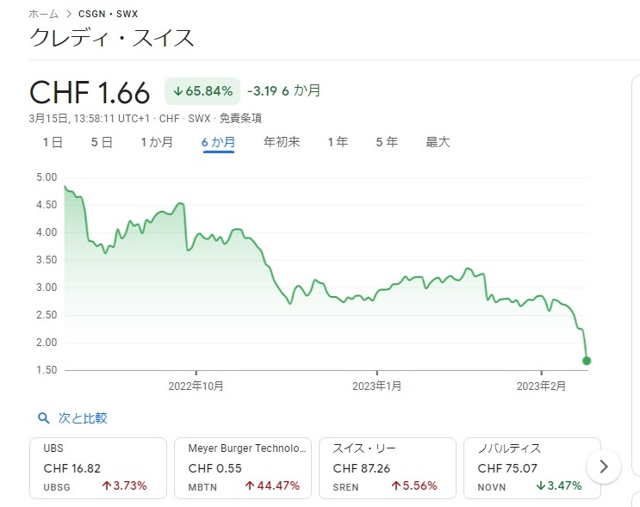Viewport: 640px width, 507px height.
Task: Select the 1年 range tab
Action: (x=338, y=142)
